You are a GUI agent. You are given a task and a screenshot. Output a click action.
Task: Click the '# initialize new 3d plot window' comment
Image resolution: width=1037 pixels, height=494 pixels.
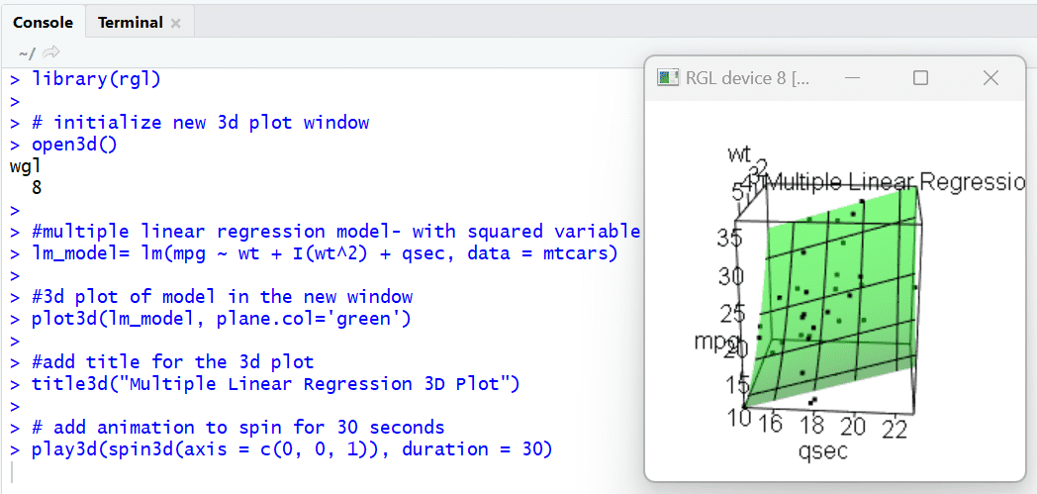coord(201,123)
